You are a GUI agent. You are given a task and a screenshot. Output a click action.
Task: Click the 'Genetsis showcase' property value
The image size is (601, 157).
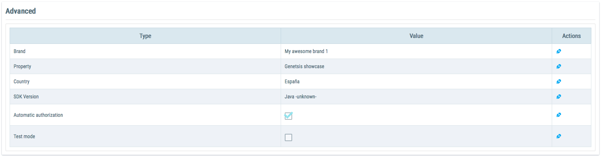[304, 66]
